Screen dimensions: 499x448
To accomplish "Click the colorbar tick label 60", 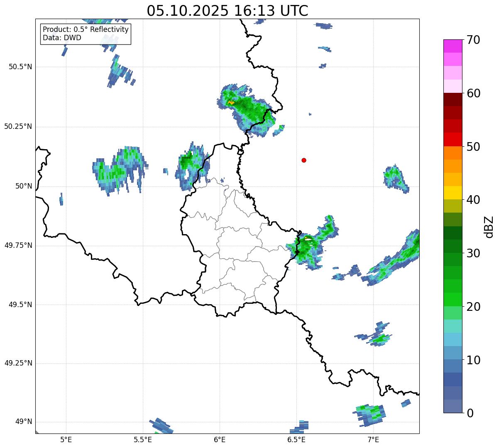I will pyautogui.click(x=474, y=93).
